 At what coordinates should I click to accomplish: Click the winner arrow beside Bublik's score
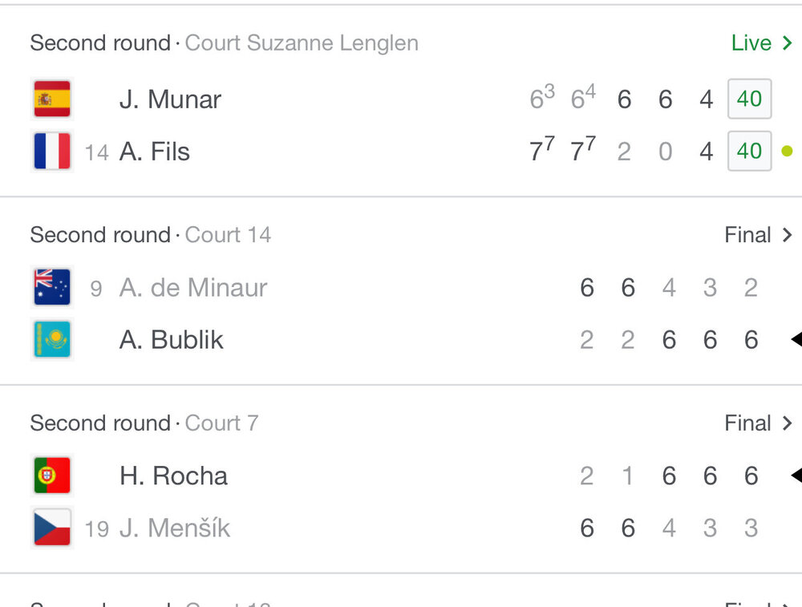click(x=796, y=340)
